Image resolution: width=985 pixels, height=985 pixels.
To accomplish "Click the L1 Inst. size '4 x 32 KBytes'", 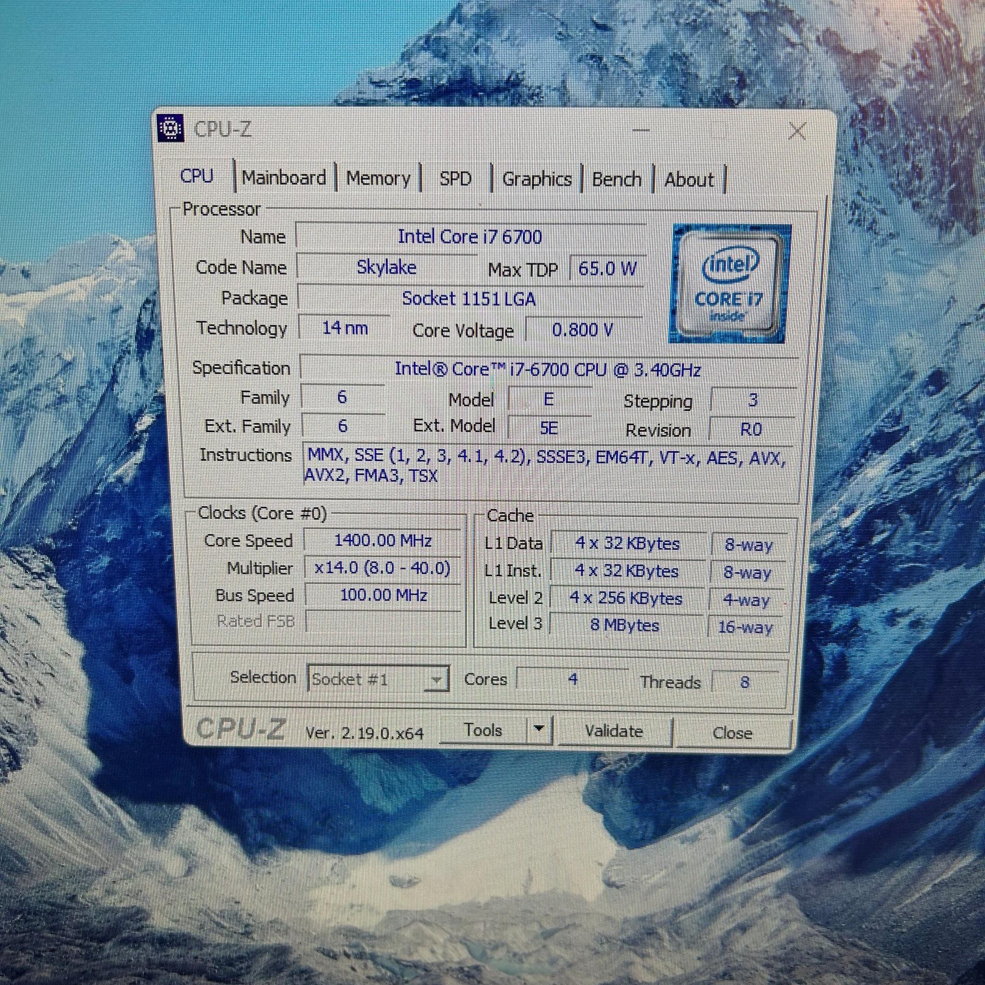I will [x=627, y=570].
